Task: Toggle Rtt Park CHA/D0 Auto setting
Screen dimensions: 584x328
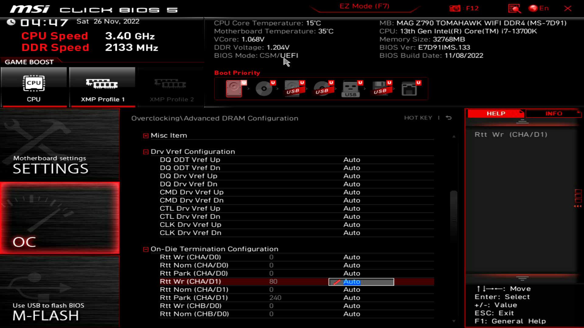Action: [x=352, y=273]
